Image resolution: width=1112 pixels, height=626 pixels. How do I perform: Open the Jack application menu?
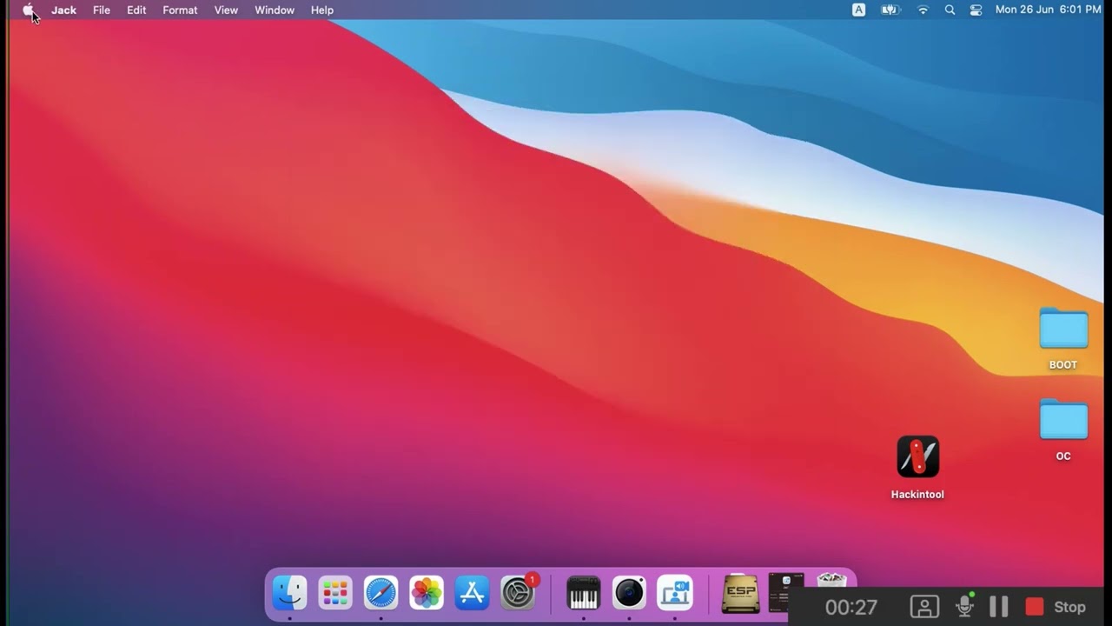(63, 10)
